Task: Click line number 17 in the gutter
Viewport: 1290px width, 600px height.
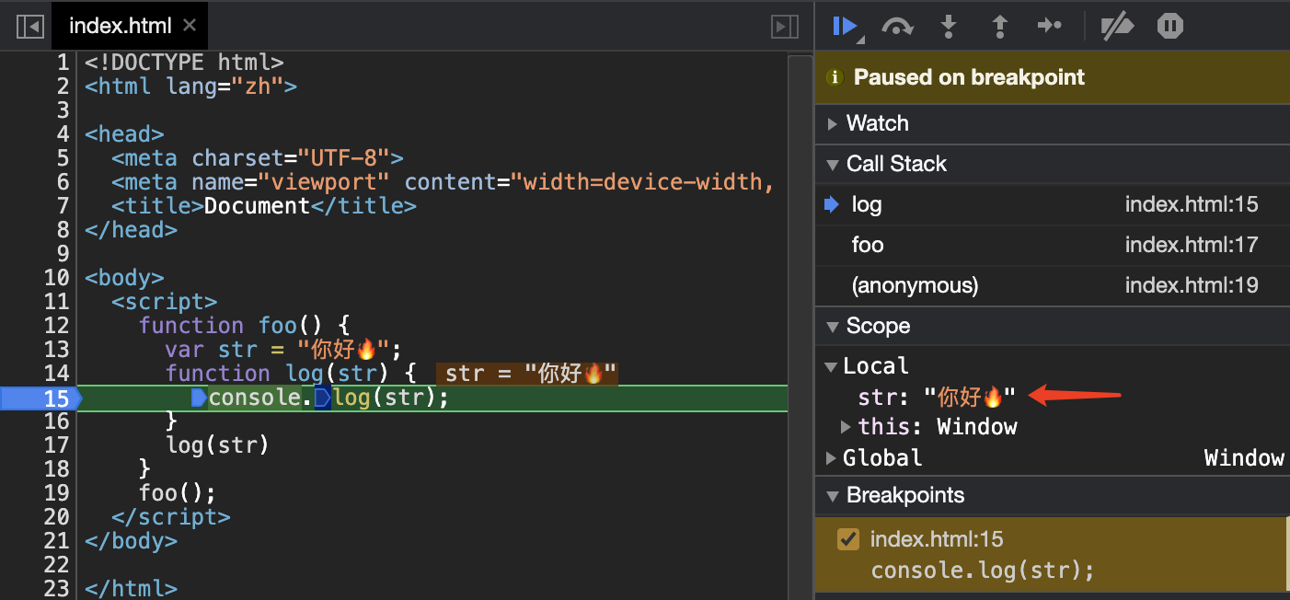Action: [56, 445]
